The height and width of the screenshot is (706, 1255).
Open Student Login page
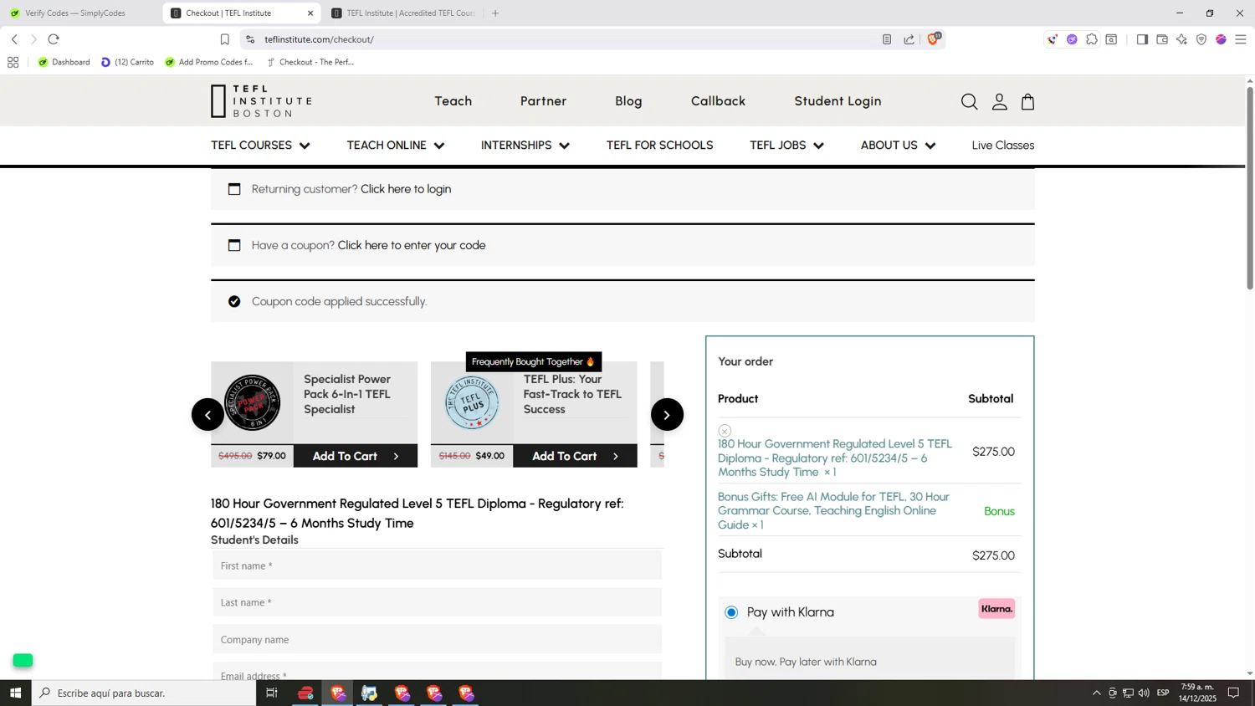pyautogui.click(x=838, y=101)
